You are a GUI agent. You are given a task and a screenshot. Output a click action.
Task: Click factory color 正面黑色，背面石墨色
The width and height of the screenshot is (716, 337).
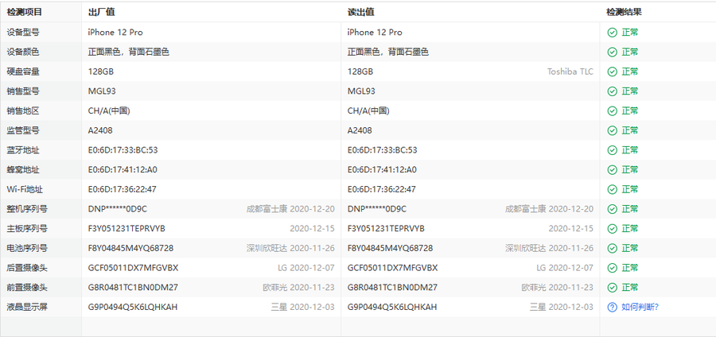tap(129, 52)
